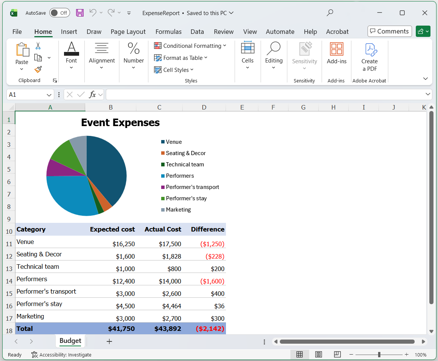438x361 pixels.
Task: Click the Cells group icon
Action: [x=247, y=47]
